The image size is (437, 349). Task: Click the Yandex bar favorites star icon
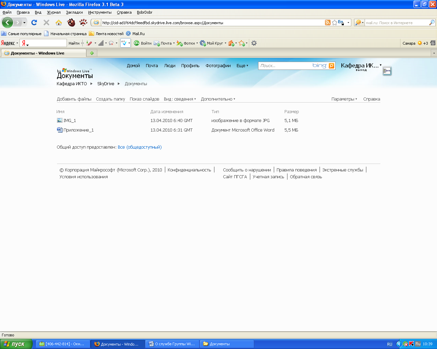pos(242,43)
